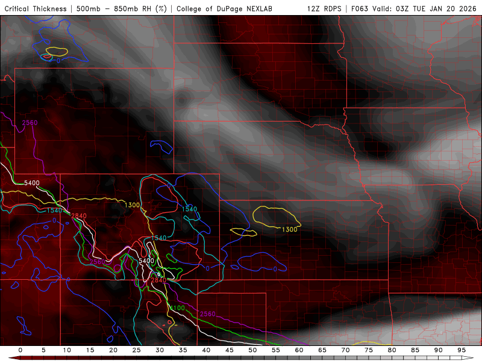Select the "12Z RDPS" model run label
482x361 pixels.
pos(324,8)
